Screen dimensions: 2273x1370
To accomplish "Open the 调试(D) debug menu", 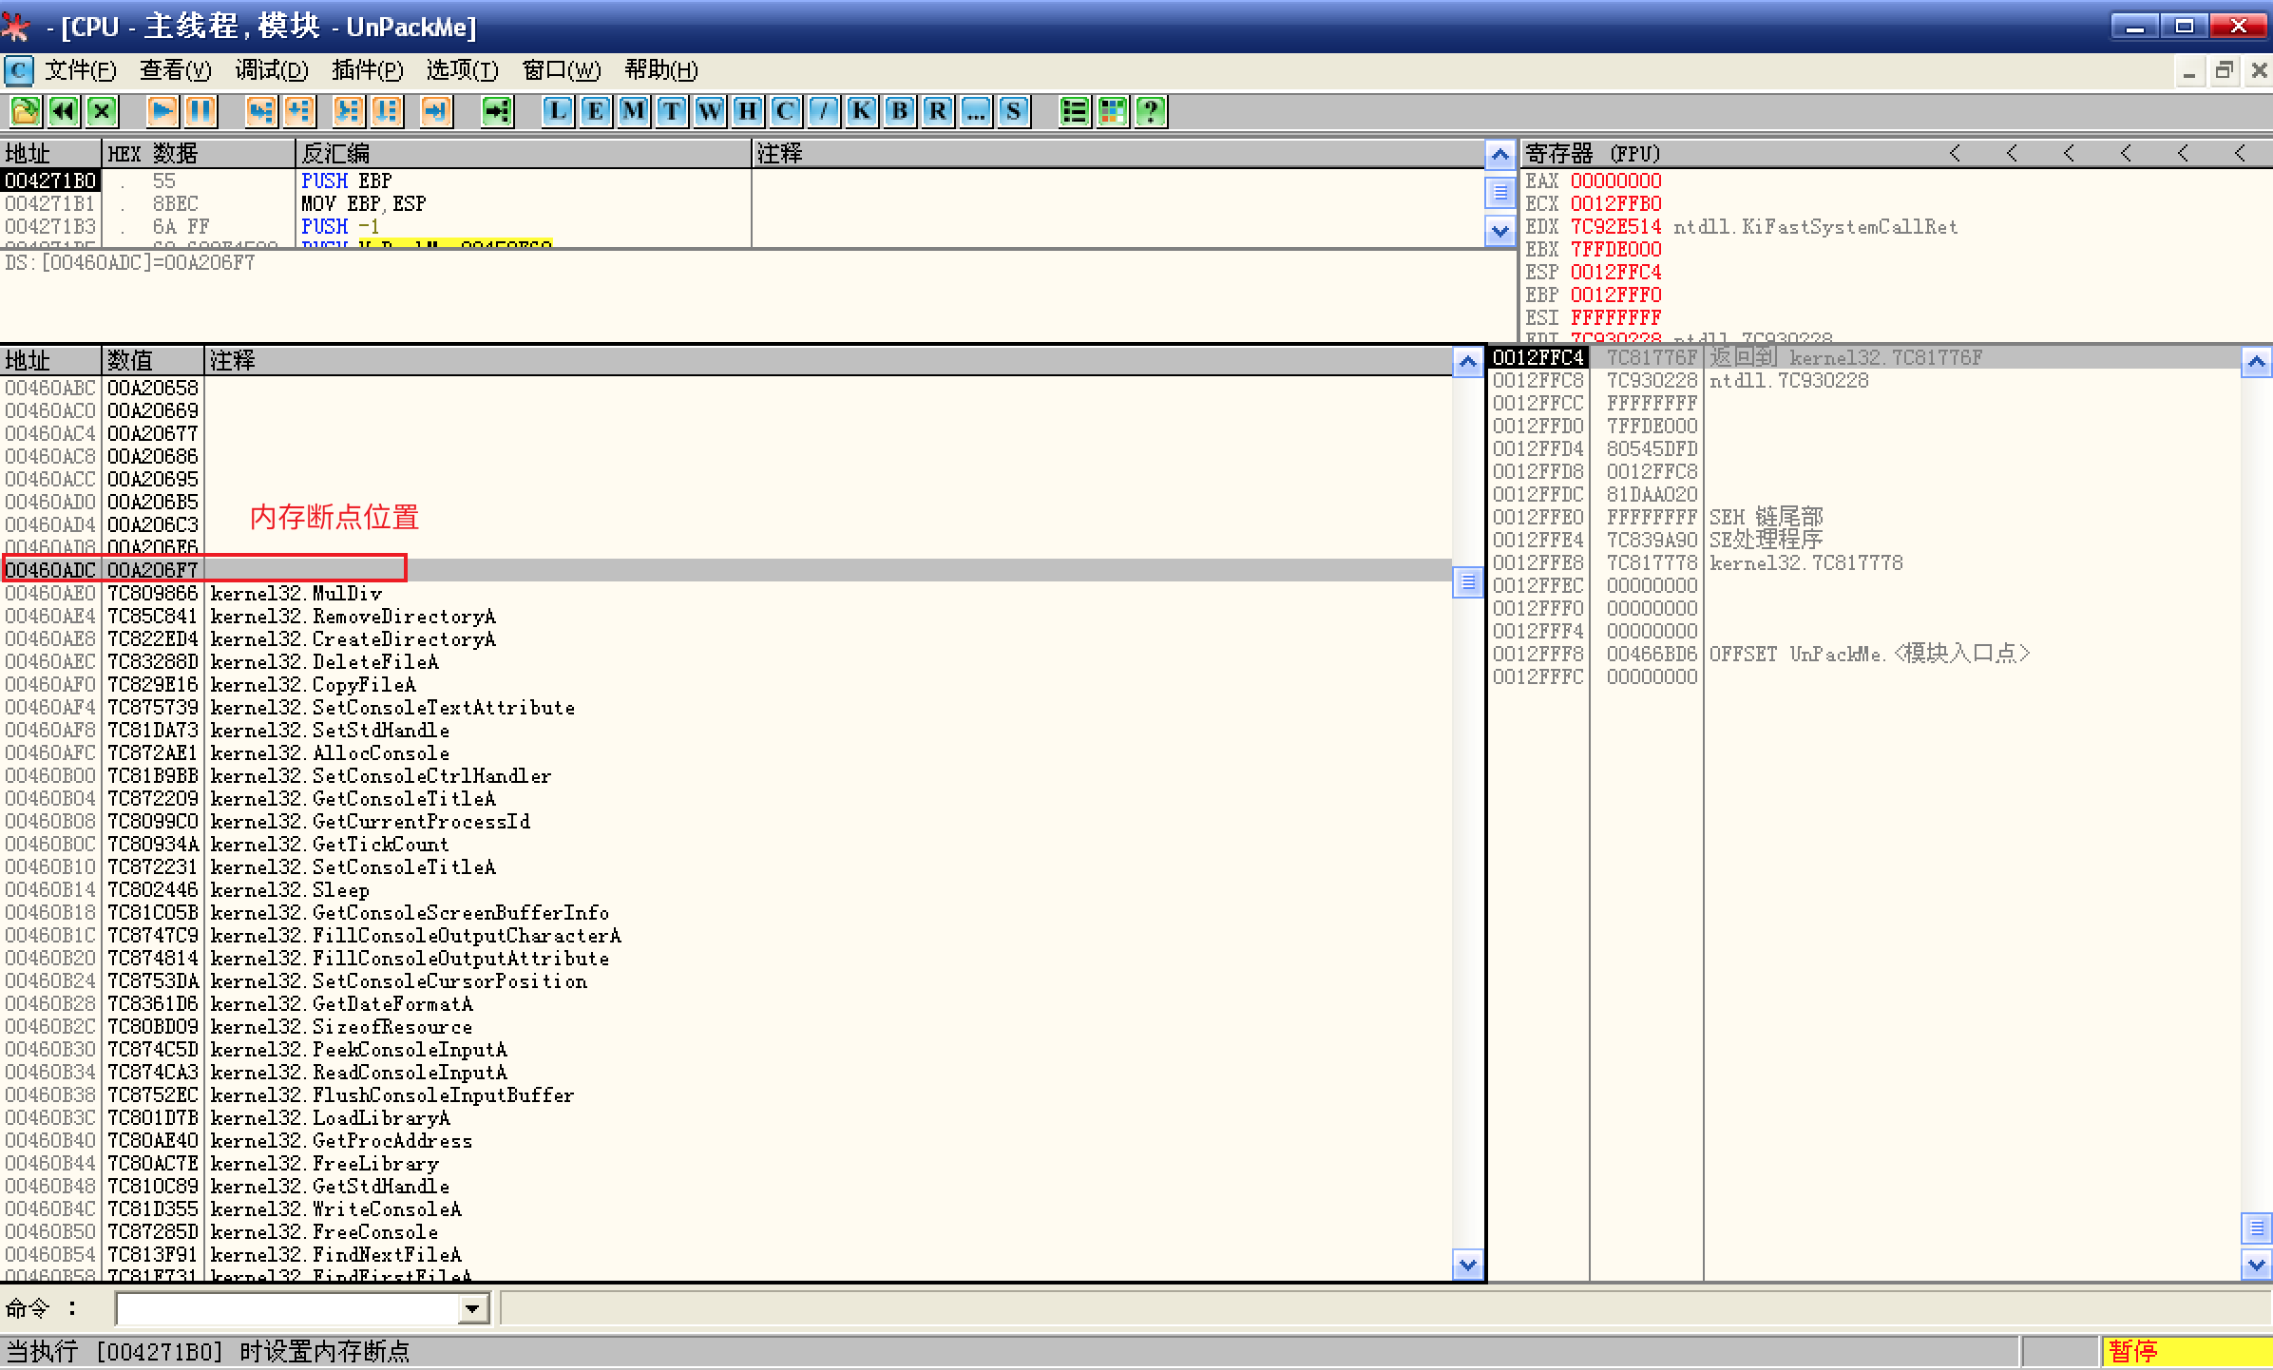I will coord(272,70).
